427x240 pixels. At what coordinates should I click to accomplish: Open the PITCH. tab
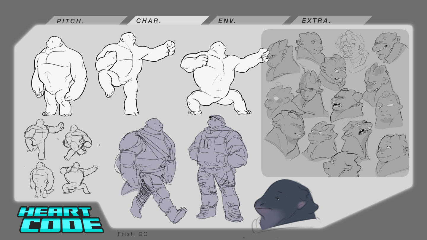pyautogui.click(x=71, y=21)
